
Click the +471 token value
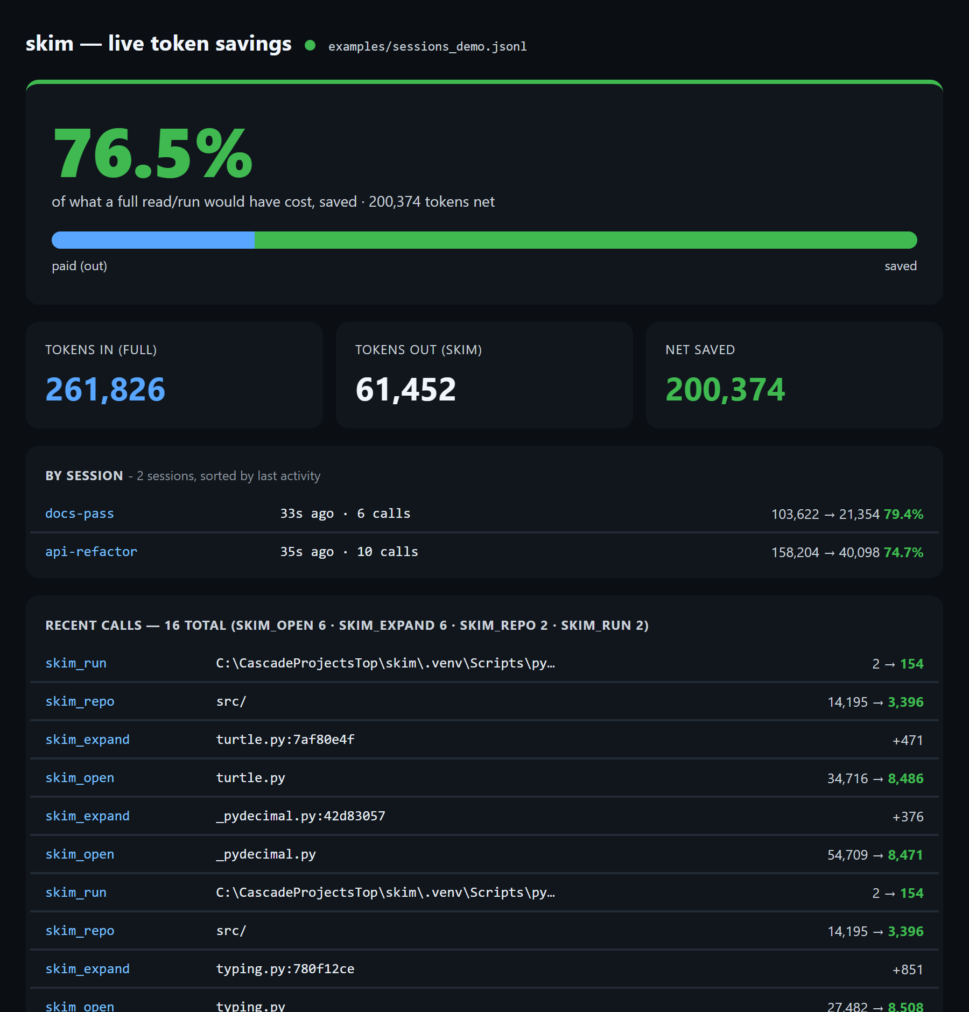(x=908, y=740)
